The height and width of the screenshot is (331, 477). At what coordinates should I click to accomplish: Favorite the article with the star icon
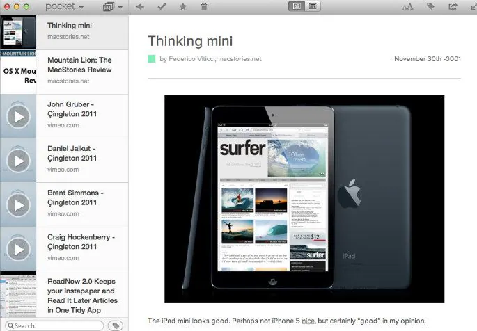coord(183,6)
